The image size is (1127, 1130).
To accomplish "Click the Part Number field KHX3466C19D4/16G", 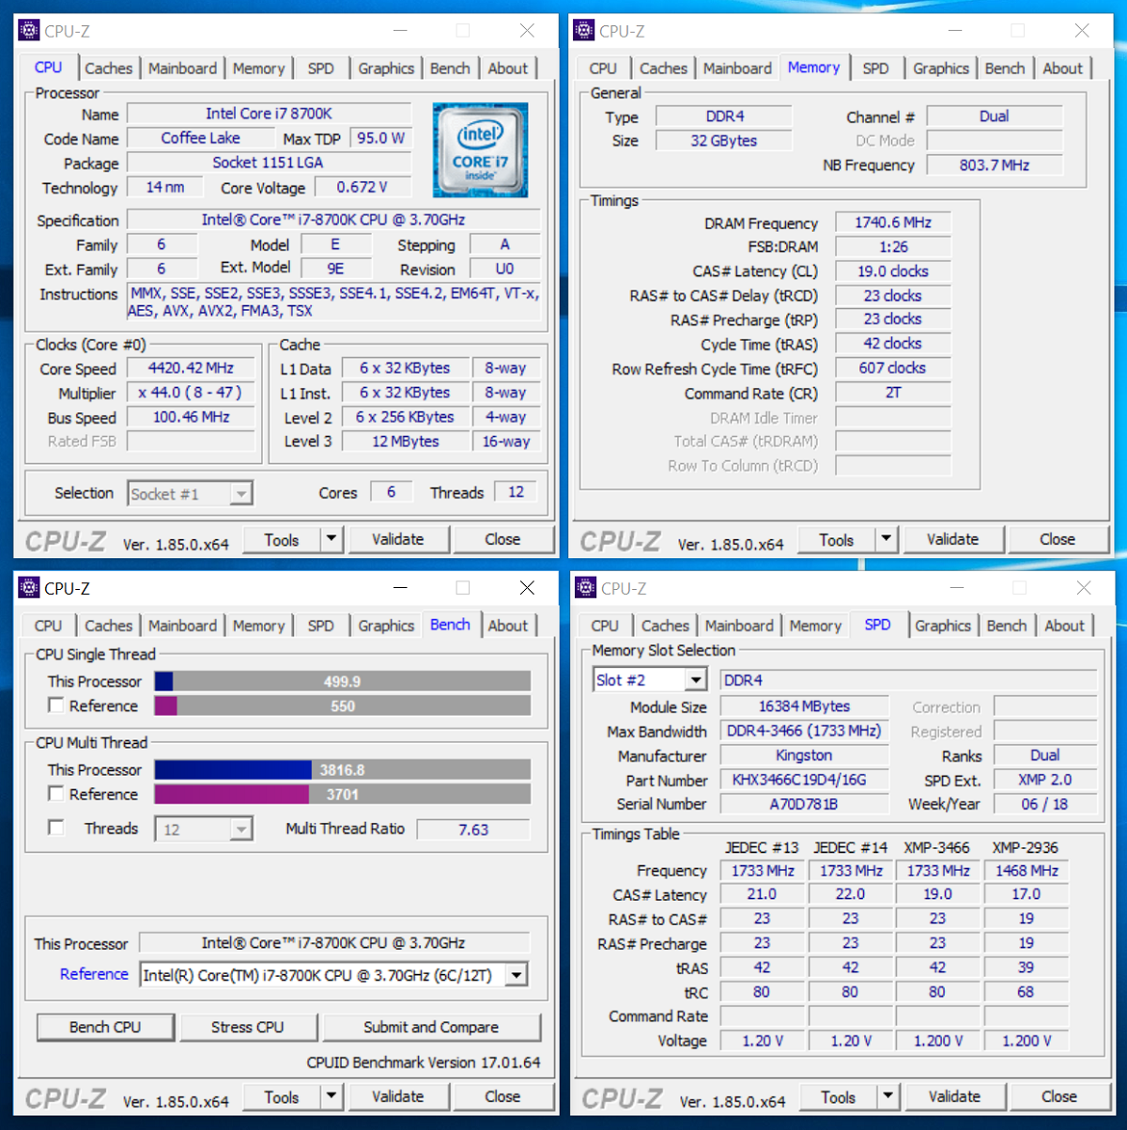I will coord(805,780).
